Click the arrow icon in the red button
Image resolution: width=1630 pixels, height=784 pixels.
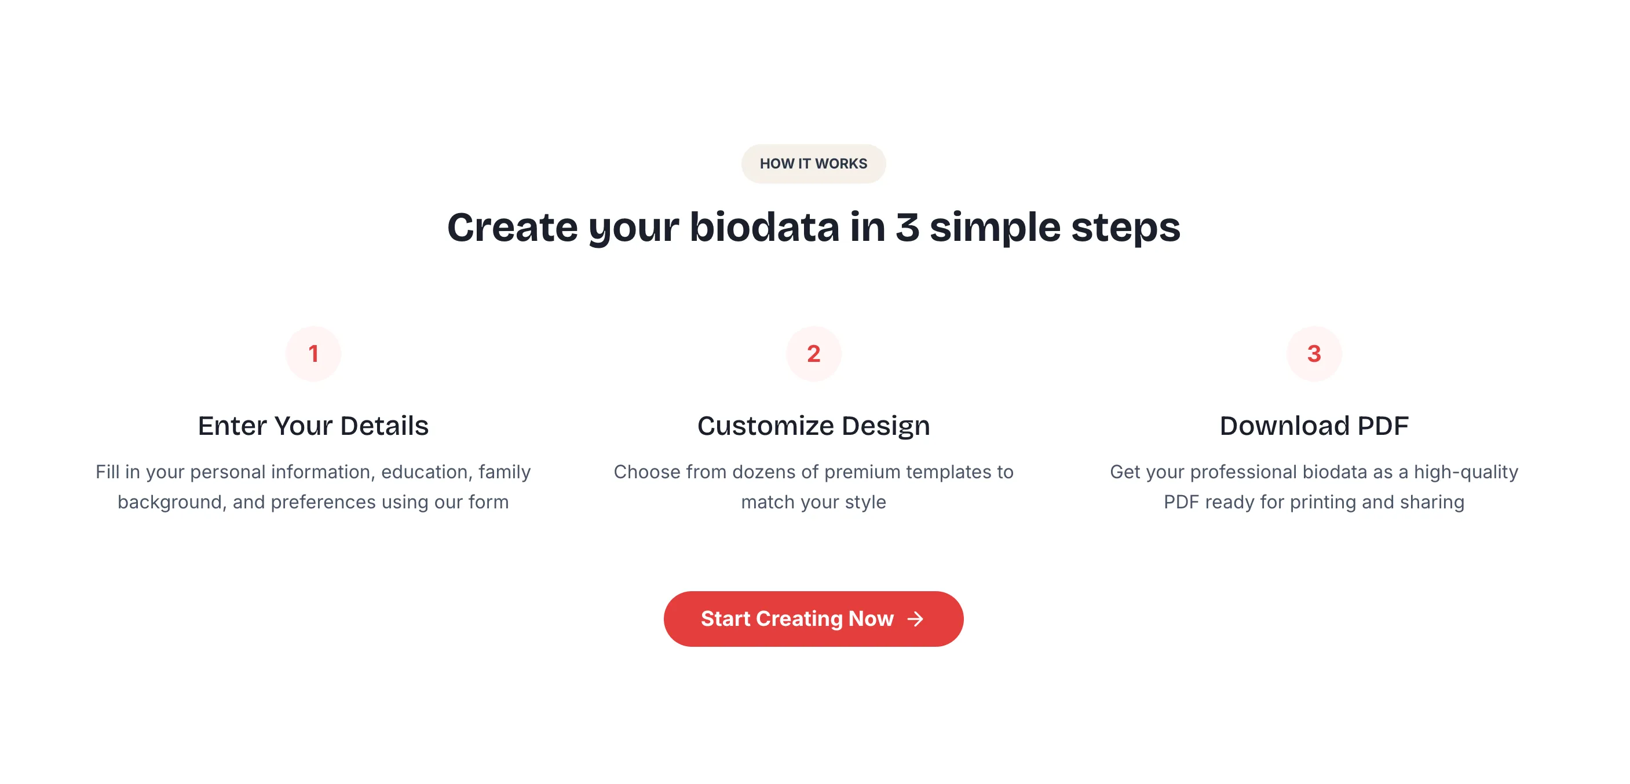[x=915, y=618]
